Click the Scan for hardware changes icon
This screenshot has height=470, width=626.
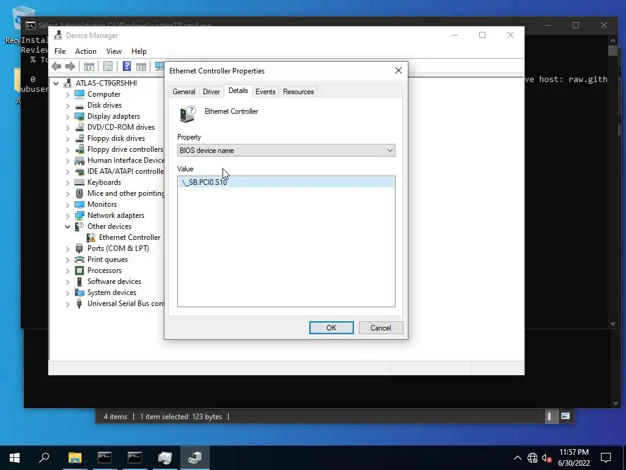(160, 66)
